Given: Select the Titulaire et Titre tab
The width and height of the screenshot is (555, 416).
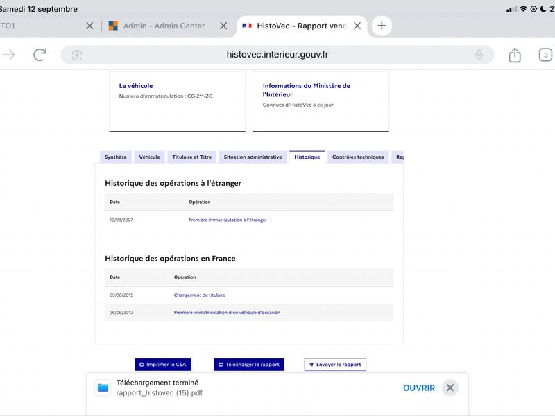Looking at the screenshot, I should 192,157.
